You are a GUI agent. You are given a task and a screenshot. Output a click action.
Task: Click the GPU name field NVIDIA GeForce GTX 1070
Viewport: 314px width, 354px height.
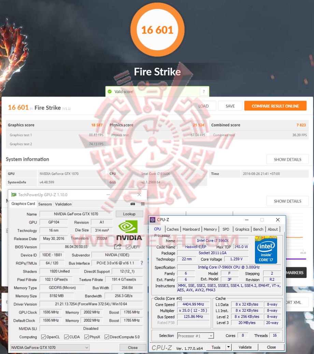point(76,214)
